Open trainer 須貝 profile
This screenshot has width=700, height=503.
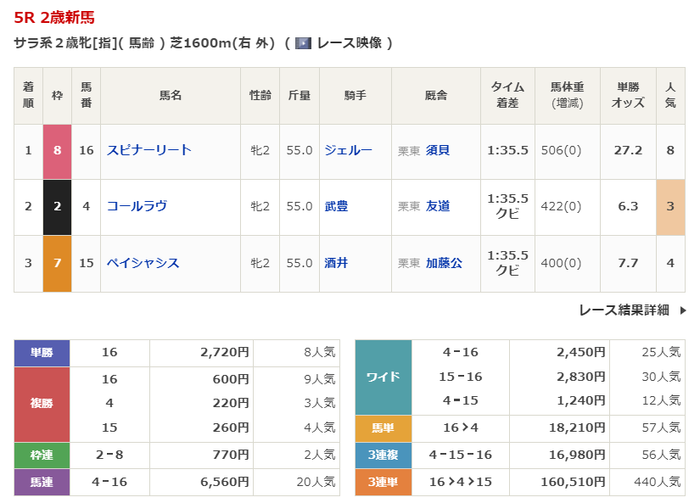coord(438,150)
